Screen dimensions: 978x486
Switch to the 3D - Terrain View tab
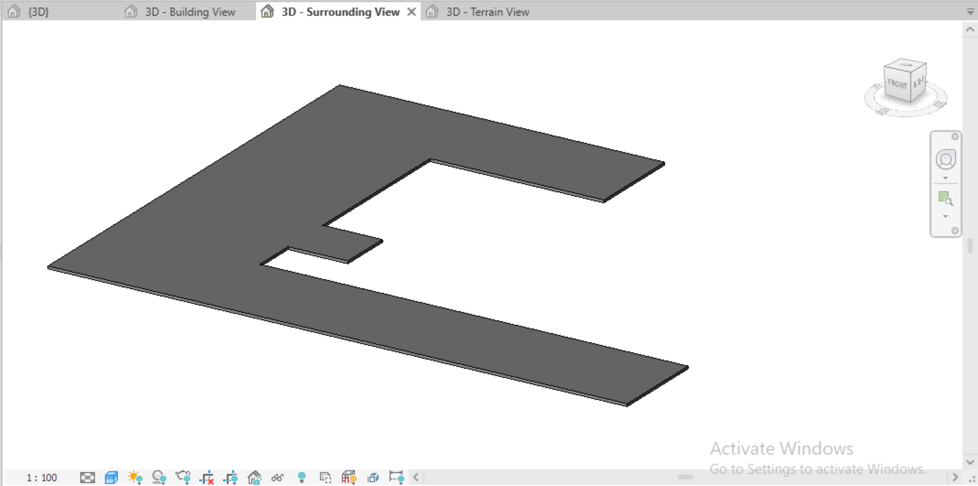pos(487,12)
